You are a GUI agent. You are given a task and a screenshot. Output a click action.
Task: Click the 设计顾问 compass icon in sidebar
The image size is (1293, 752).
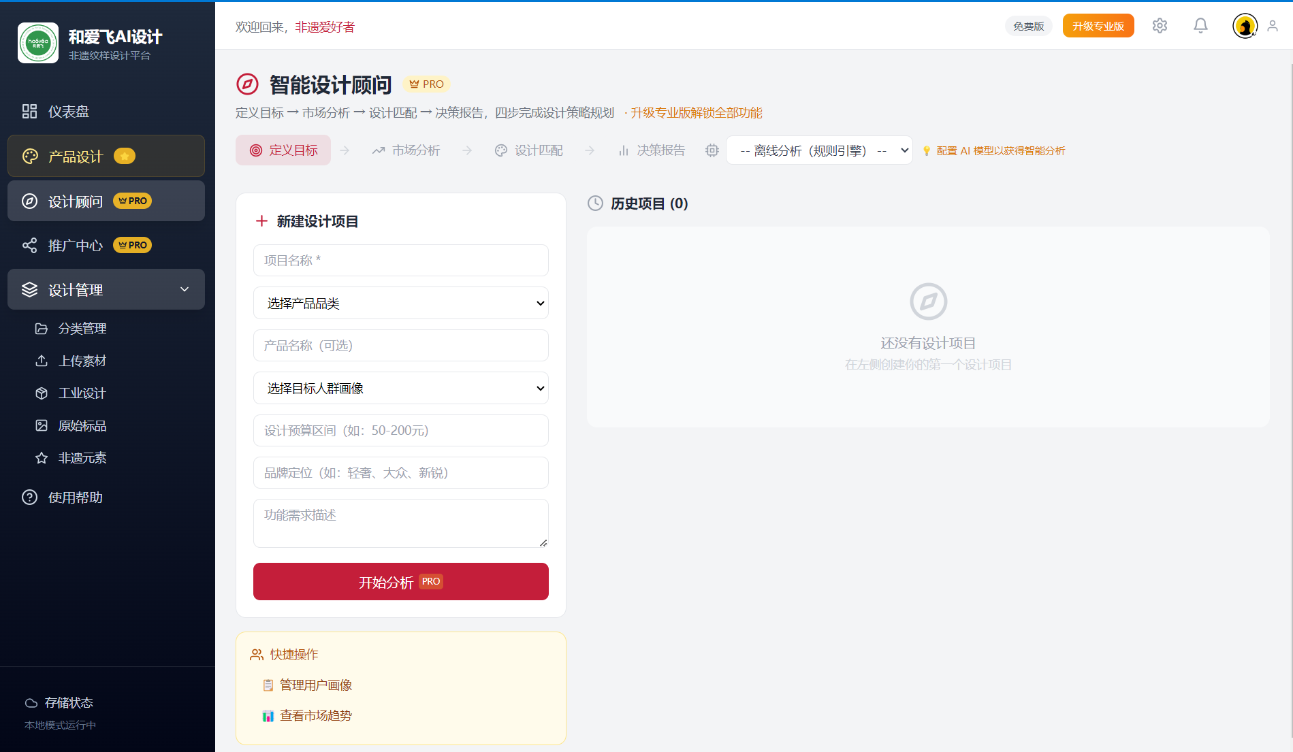pos(29,201)
